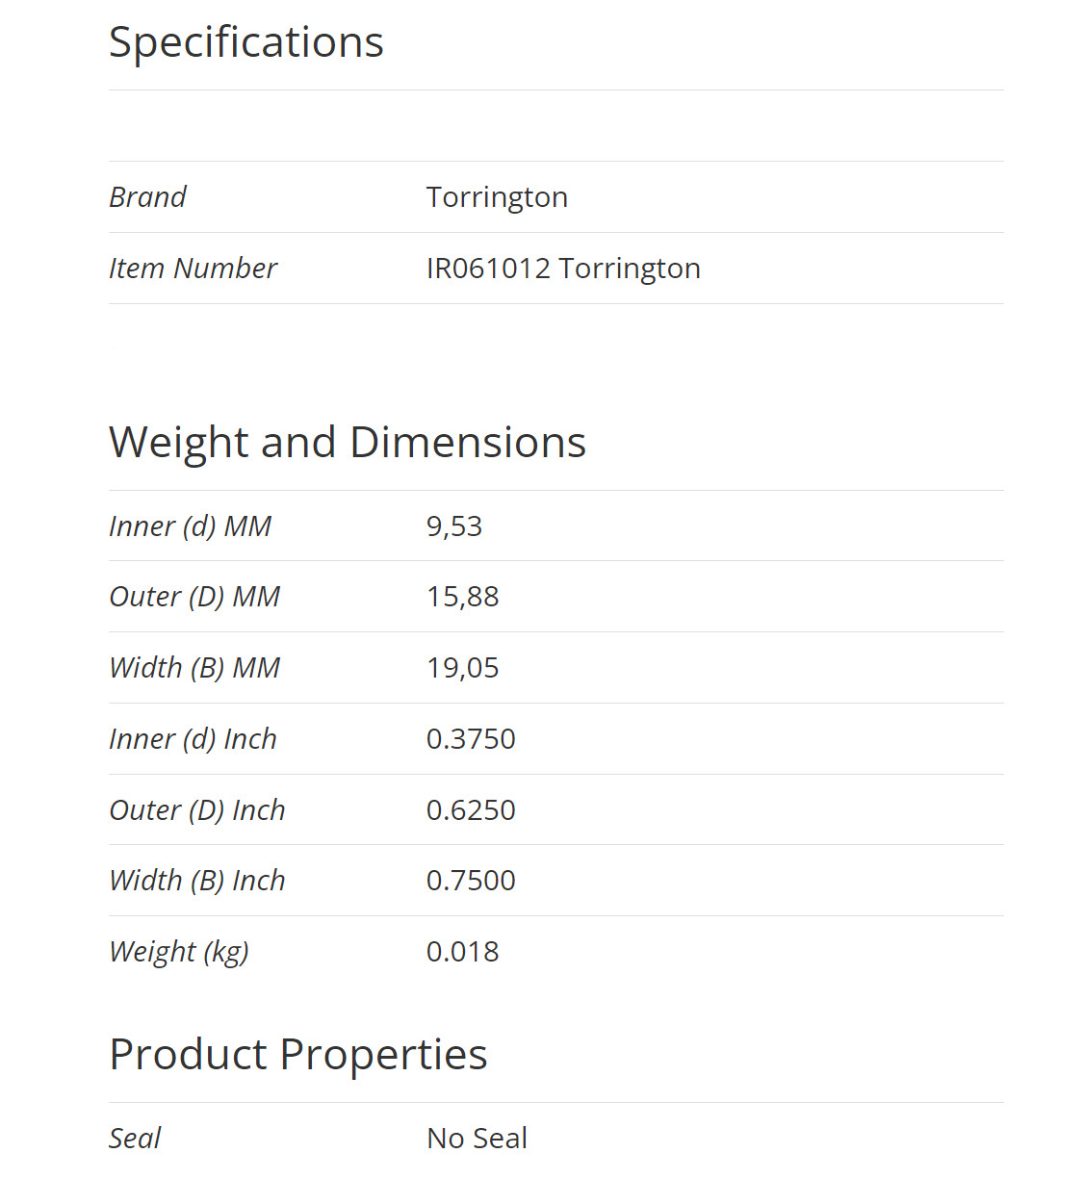The height and width of the screenshot is (1179, 1084).
Task: Select the 15,88 value
Action: coord(463,597)
